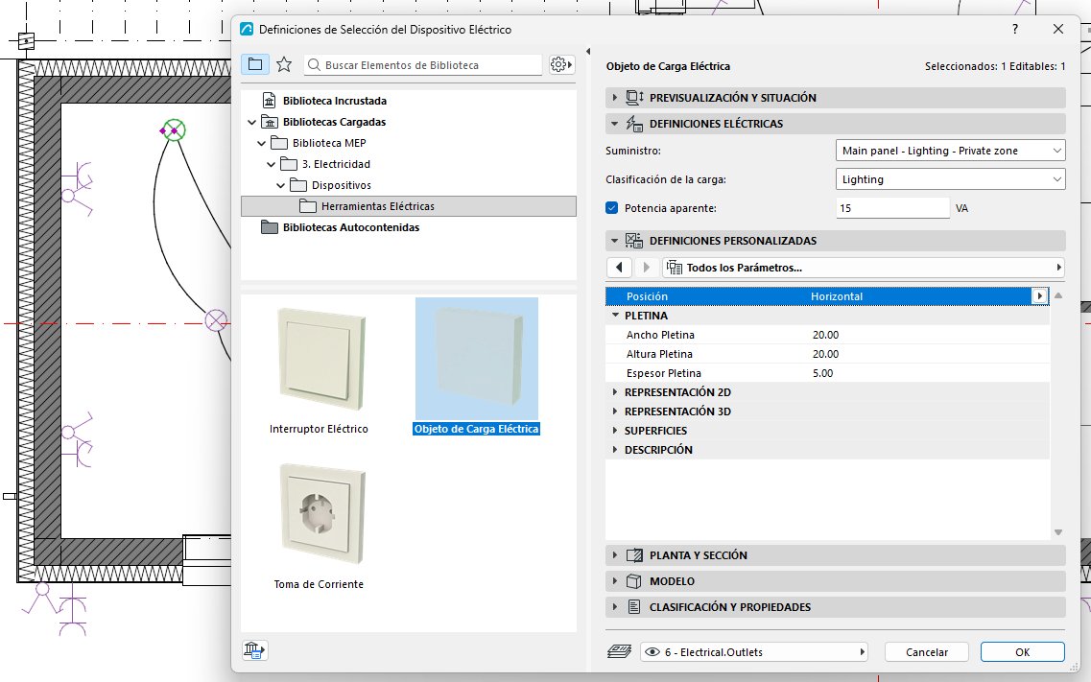Collapse the library browser with left arrow
The height and width of the screenshot is (682, 1091).
pyautogui.click(x=588, y=52)
